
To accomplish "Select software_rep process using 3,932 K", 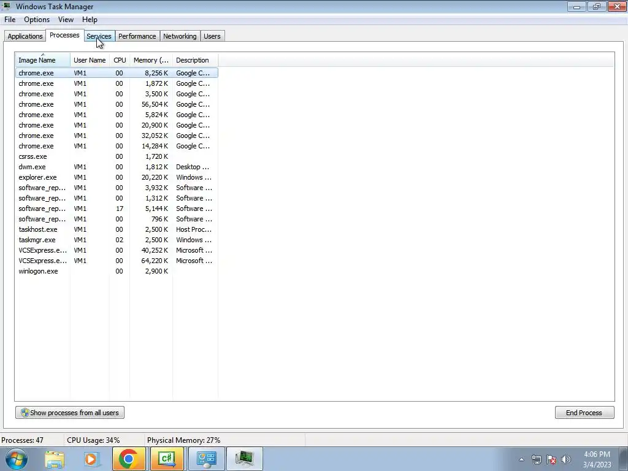I will point(117,188).
